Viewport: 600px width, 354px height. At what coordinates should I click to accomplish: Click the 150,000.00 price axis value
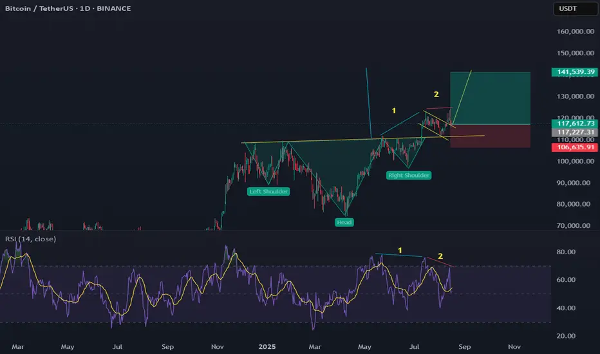pos(575,53)
